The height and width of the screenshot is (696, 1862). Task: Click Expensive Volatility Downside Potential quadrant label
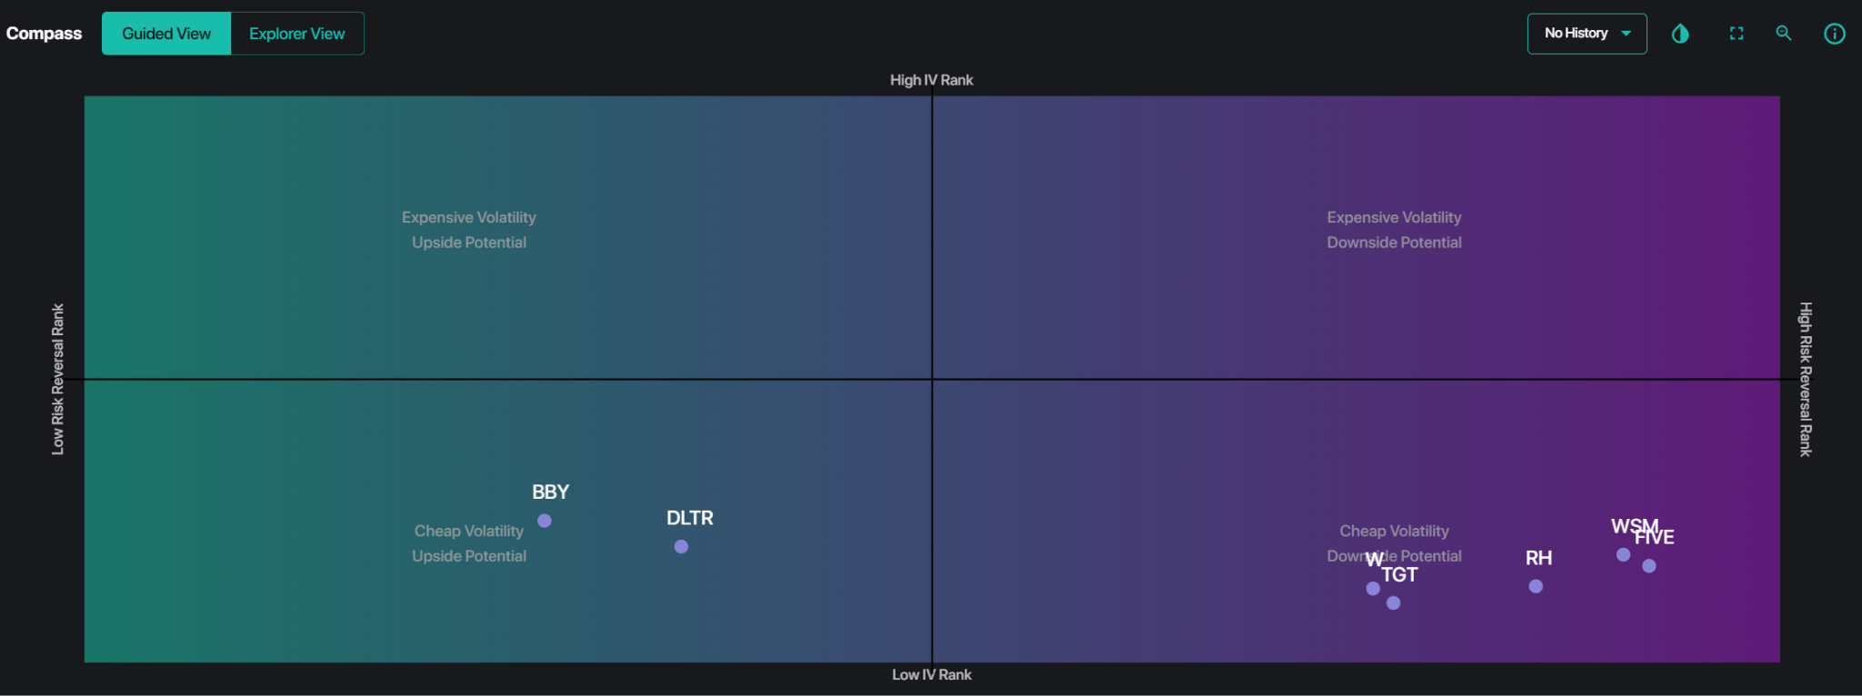(1394, 230)
